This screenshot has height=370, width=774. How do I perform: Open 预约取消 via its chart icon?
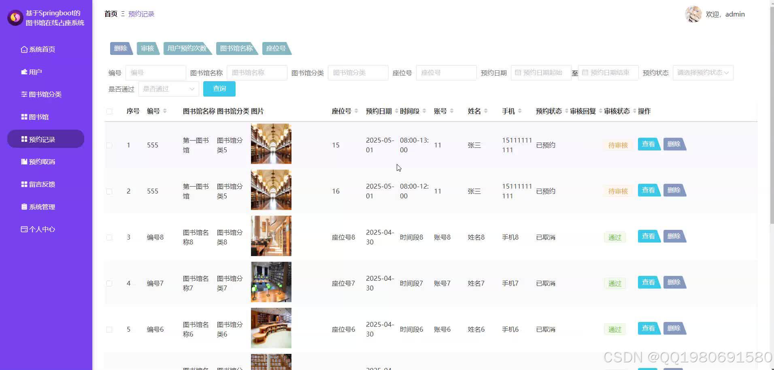tap(24, 162)
